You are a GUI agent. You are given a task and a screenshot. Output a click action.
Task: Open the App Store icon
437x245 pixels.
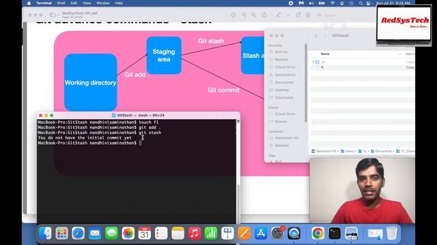(x=261, y=233)
